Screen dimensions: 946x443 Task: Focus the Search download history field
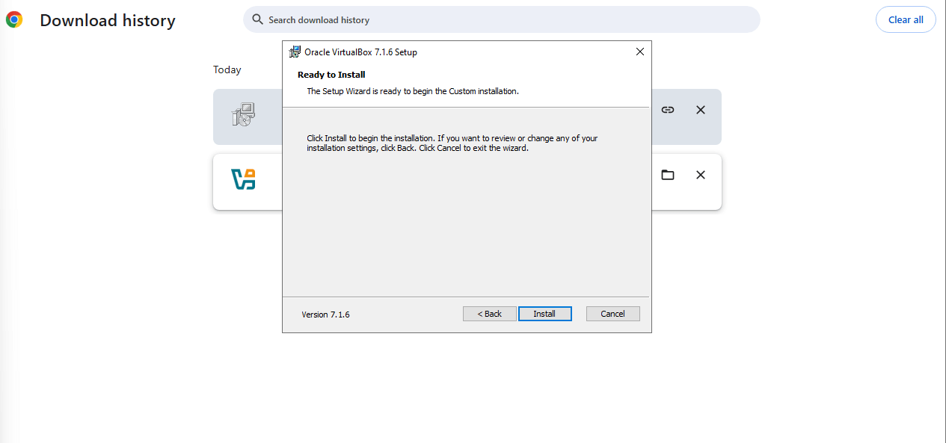click(501, 19)
